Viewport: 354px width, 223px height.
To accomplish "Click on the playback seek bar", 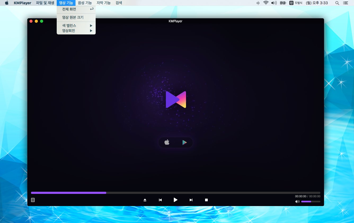I will pyautogui.click(x=175, y=193).
